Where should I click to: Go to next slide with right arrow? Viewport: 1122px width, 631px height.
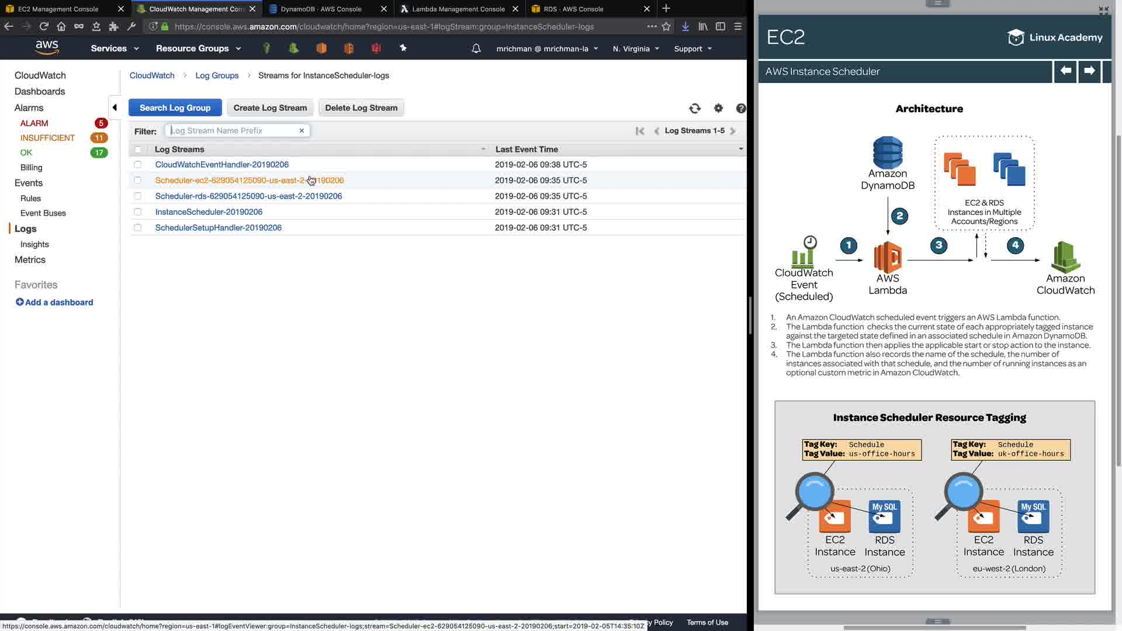click(x=1089, y=71)
